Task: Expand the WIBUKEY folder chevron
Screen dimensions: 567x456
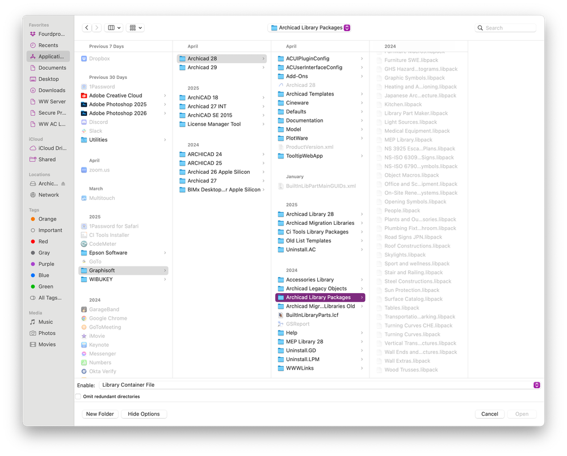Action: point(165,279)
